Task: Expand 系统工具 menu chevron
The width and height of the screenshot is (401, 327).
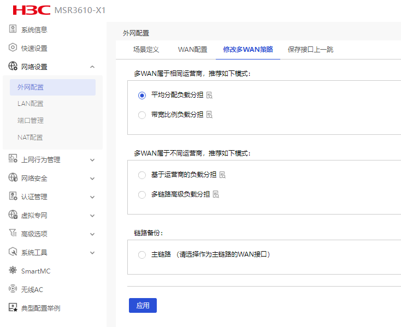Action: 92,253
